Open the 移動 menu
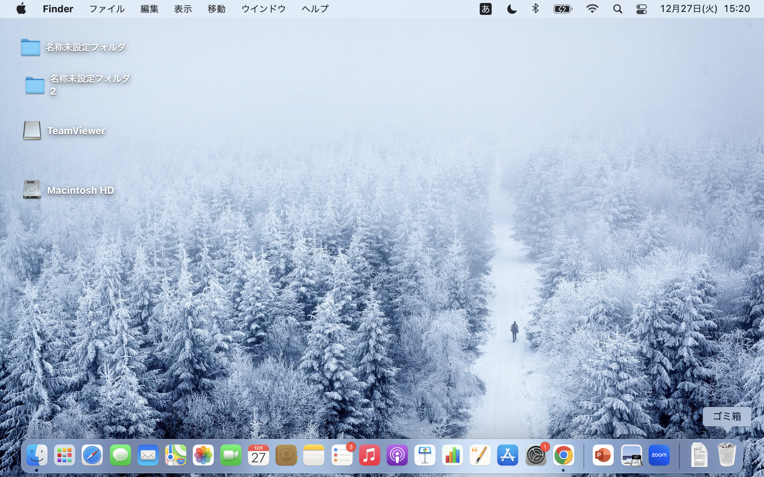Image resolution: width=764 pixels, height=477 pixels. [216, 9]
